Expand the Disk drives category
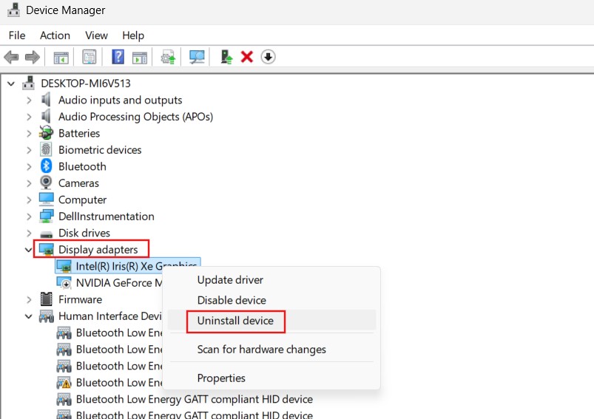This screenshot has height=419, width=594. tap(29, 234)
